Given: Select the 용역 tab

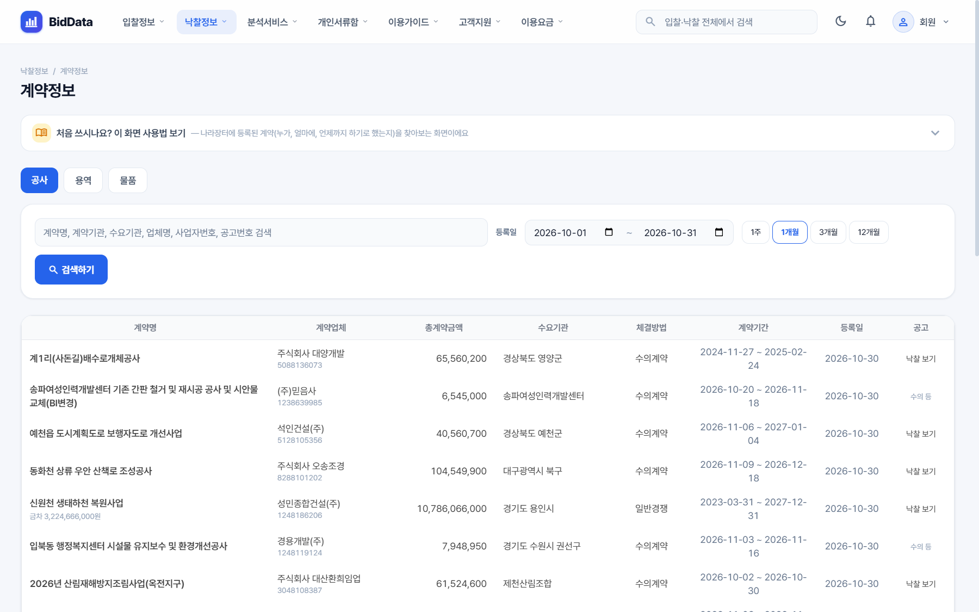Looking at the screenshot, I should (83, 180).
